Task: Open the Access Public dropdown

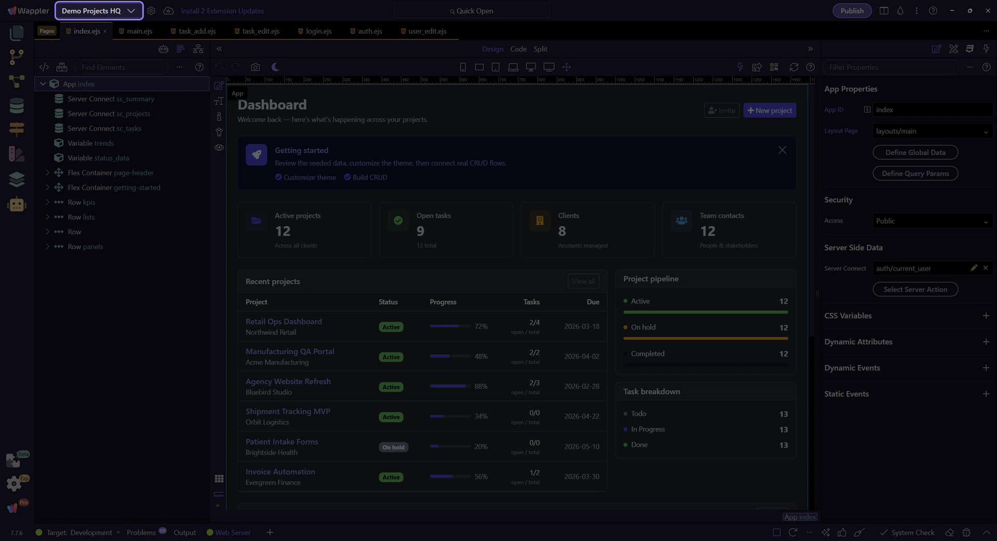Action: (x=932, y=221)
